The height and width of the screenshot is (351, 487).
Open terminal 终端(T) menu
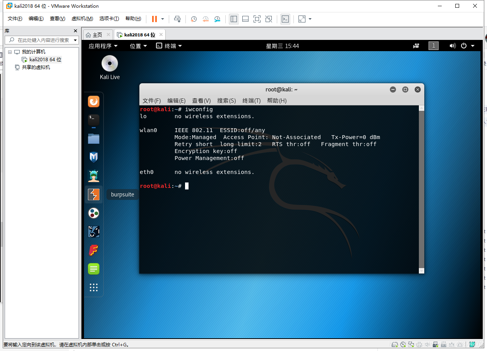coord(252,101)
